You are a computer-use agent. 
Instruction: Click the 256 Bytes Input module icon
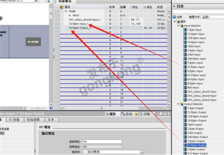pos(185,58)
